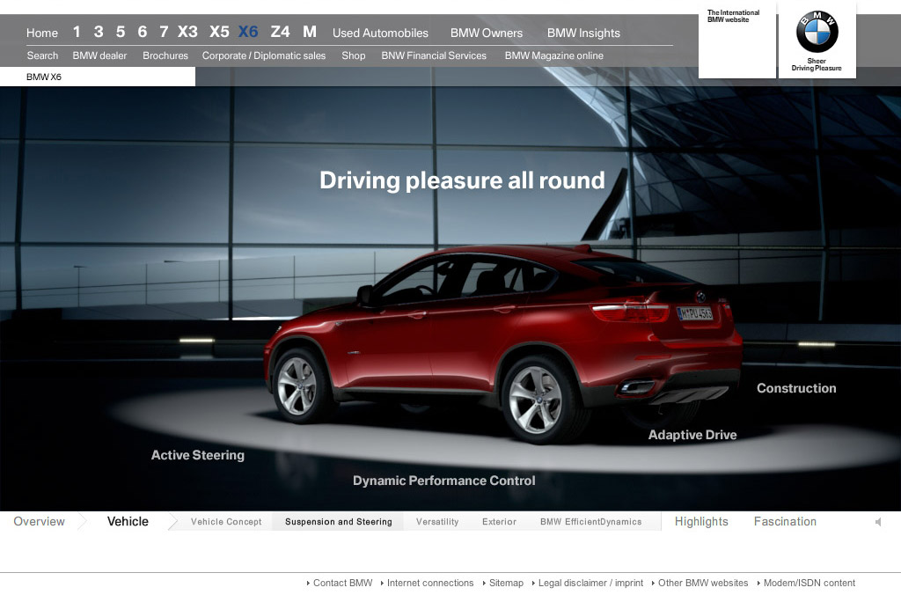Click the Sheer Driving Pleasure slogan

pyautogui.click(x=817, y=64)
